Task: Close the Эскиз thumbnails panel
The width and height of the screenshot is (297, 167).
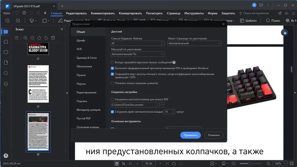Action: (62, 29)
